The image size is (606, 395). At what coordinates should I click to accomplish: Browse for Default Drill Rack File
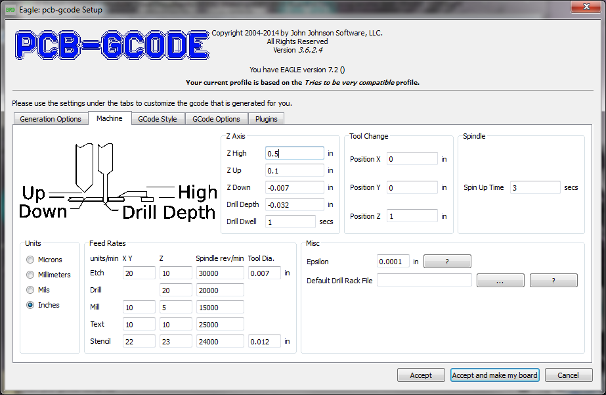click(x=500, y=281)
